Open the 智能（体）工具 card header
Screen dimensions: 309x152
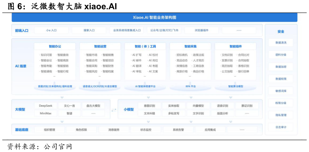point(145,46)
